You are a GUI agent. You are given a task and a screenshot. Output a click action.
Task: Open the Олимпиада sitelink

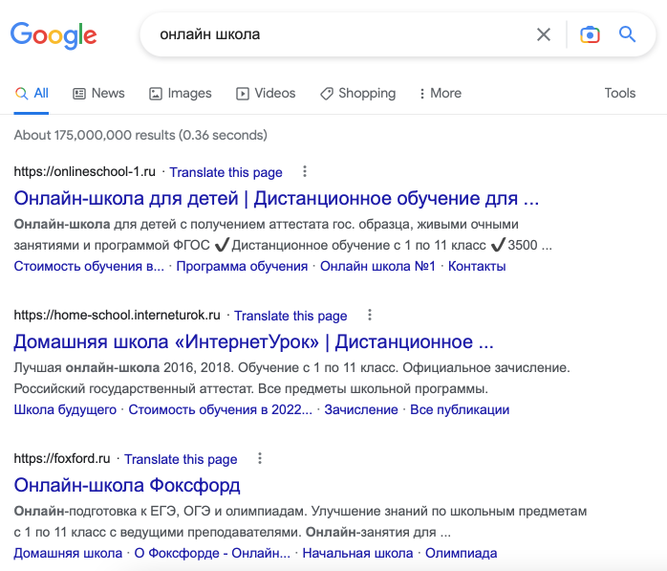click(461, 553)
